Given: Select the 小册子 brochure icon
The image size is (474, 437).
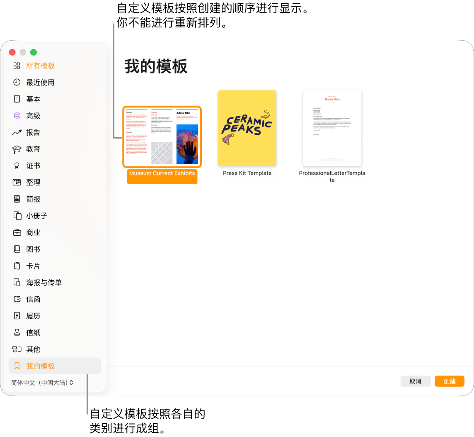Looking at the screenshot, I should click(x=17, y=216).
